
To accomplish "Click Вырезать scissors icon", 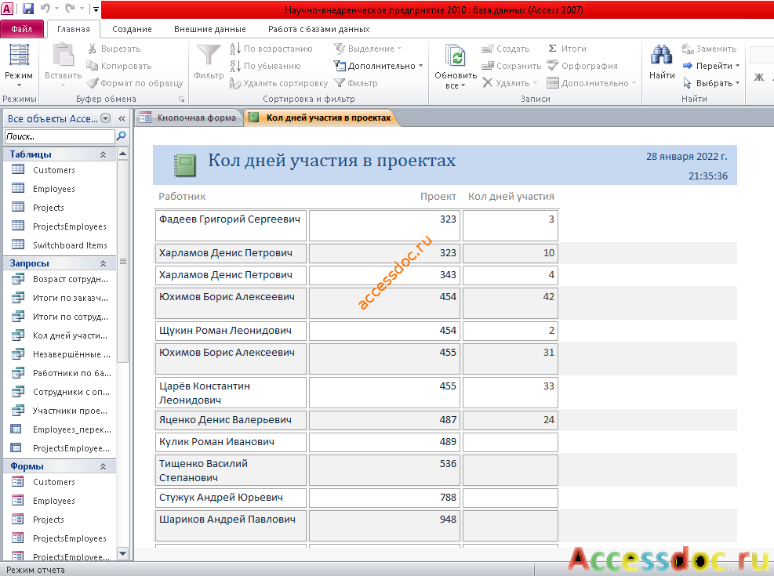I will tap(93, 49).
